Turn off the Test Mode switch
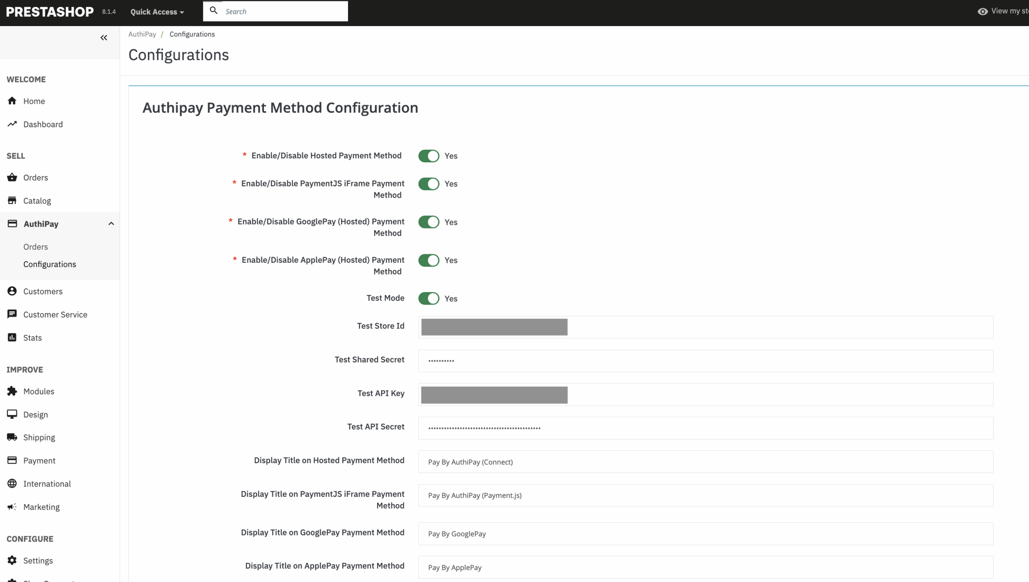The width and height of the screenshot is (1029, 582). (x=428, y=298)
